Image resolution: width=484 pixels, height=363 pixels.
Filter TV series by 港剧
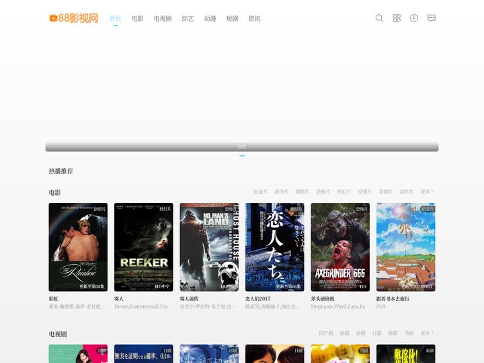coord(344,333)
